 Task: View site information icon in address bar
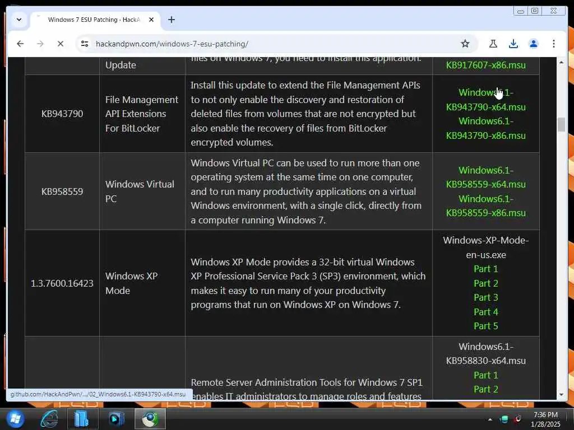85,44
